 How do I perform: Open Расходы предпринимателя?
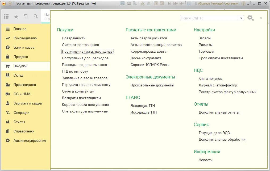click(x=84, y=65)
